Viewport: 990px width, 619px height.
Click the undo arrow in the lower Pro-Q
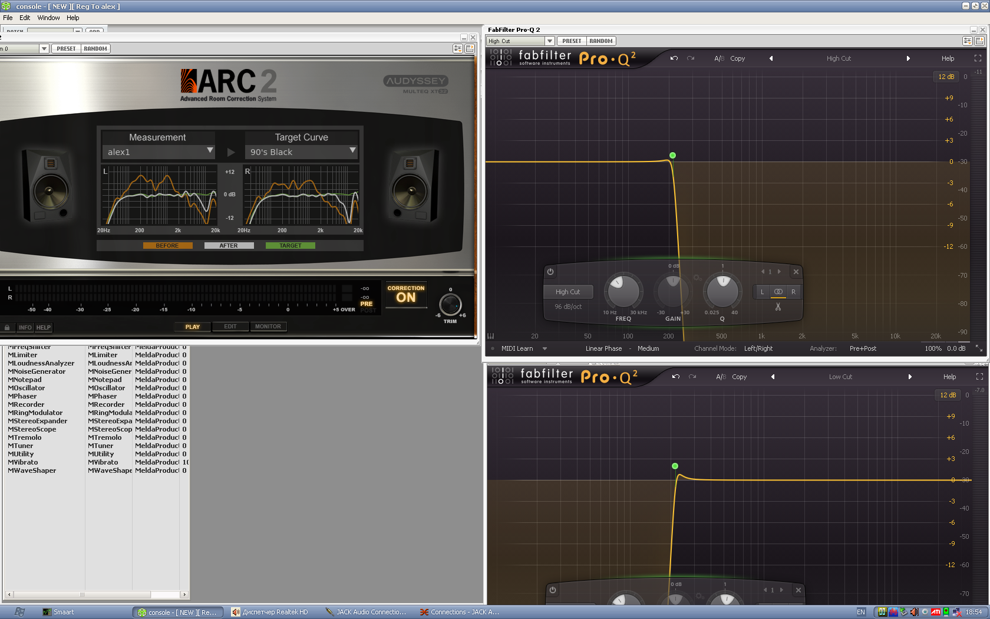pos(676,377)
